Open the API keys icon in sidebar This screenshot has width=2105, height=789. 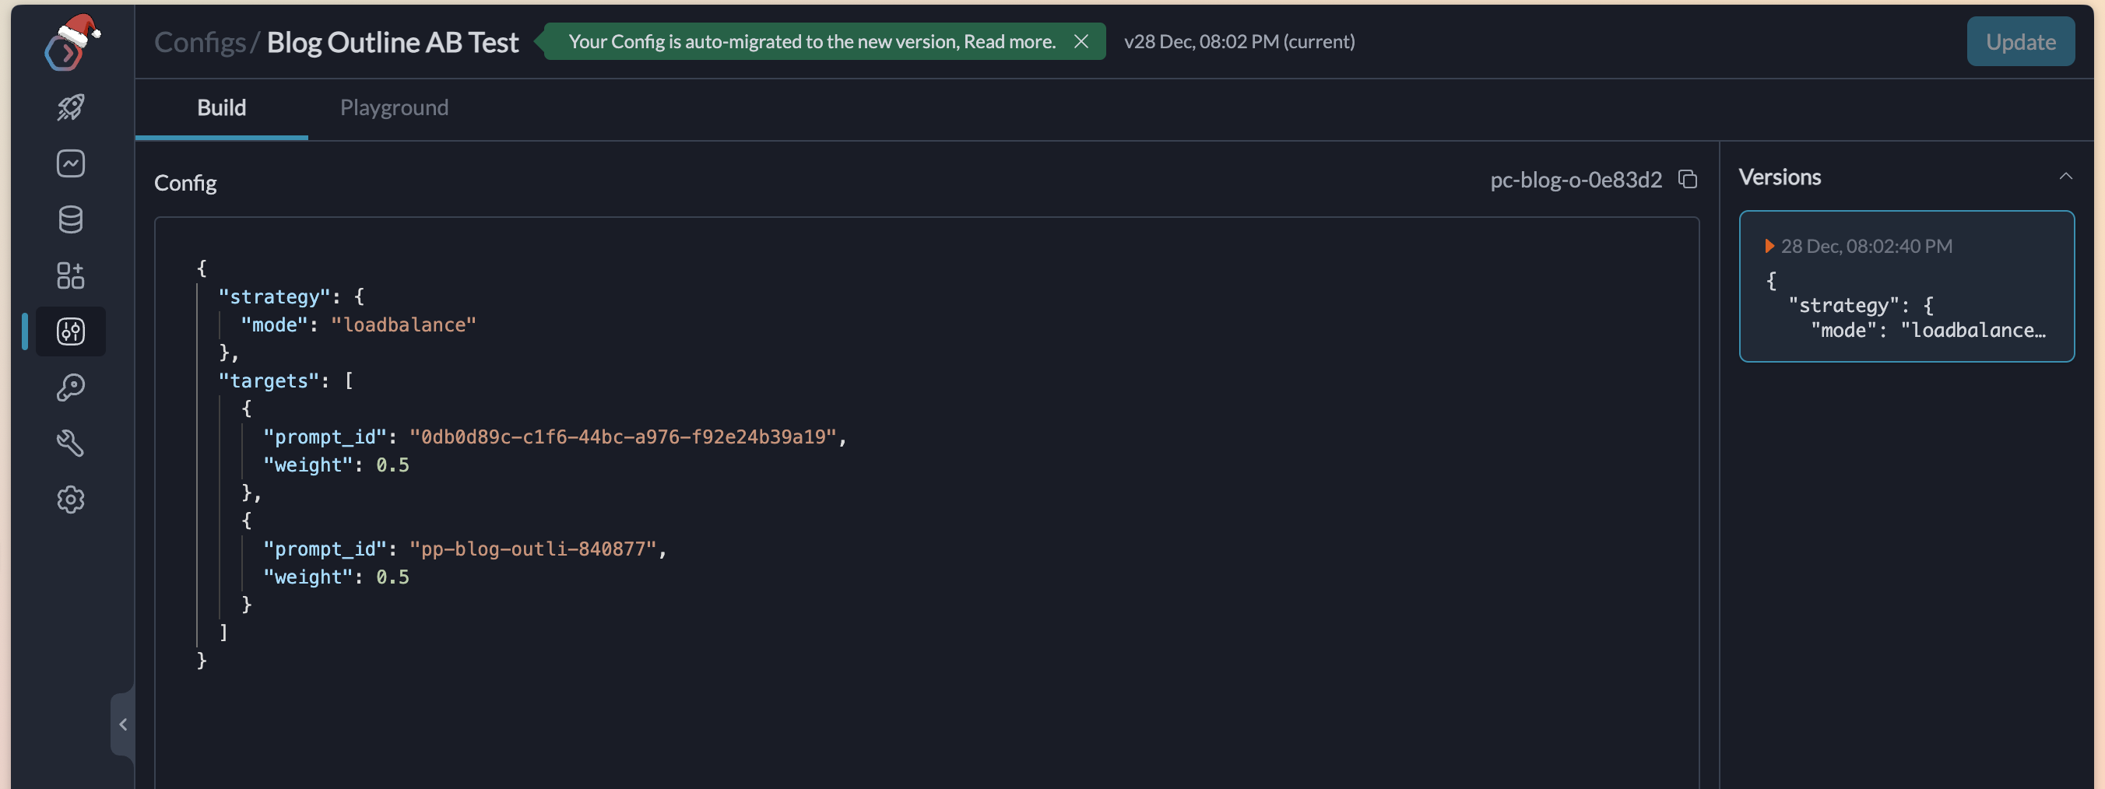70,387
